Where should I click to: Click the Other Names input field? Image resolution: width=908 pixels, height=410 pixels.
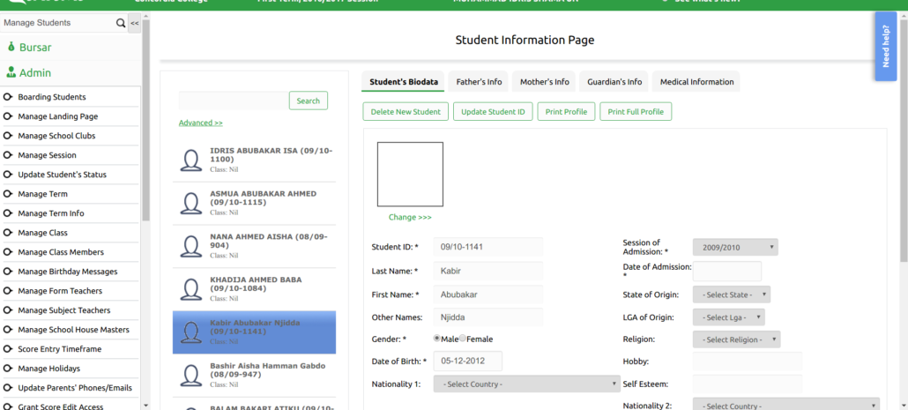point(488,317)
